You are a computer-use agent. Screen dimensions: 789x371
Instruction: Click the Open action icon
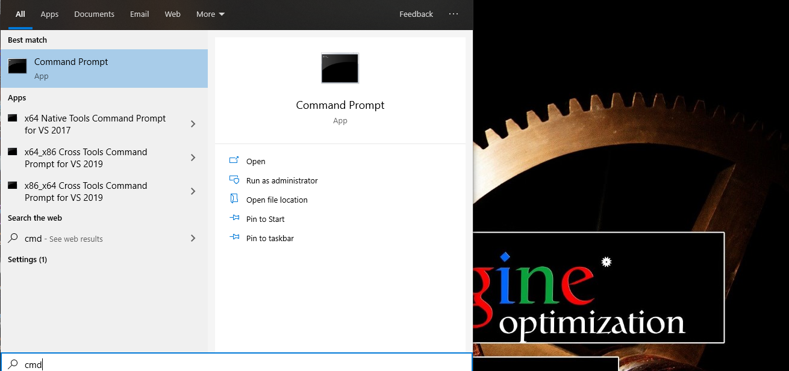234,161
